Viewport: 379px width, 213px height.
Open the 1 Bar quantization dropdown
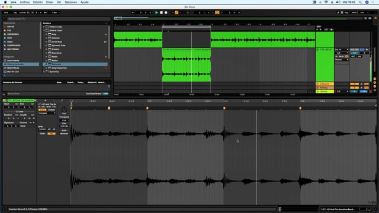tap(56, 12)
